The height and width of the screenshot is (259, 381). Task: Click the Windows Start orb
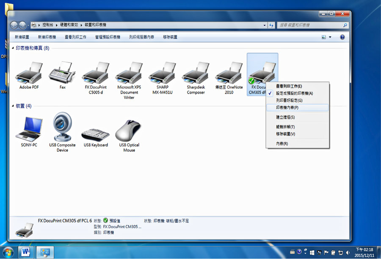point(8,253)
